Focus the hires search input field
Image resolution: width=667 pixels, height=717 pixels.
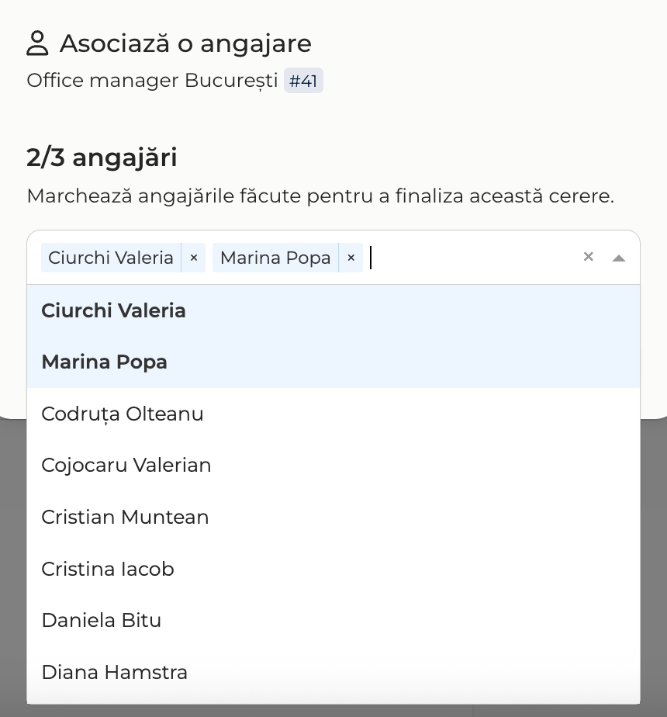[471, 258]
